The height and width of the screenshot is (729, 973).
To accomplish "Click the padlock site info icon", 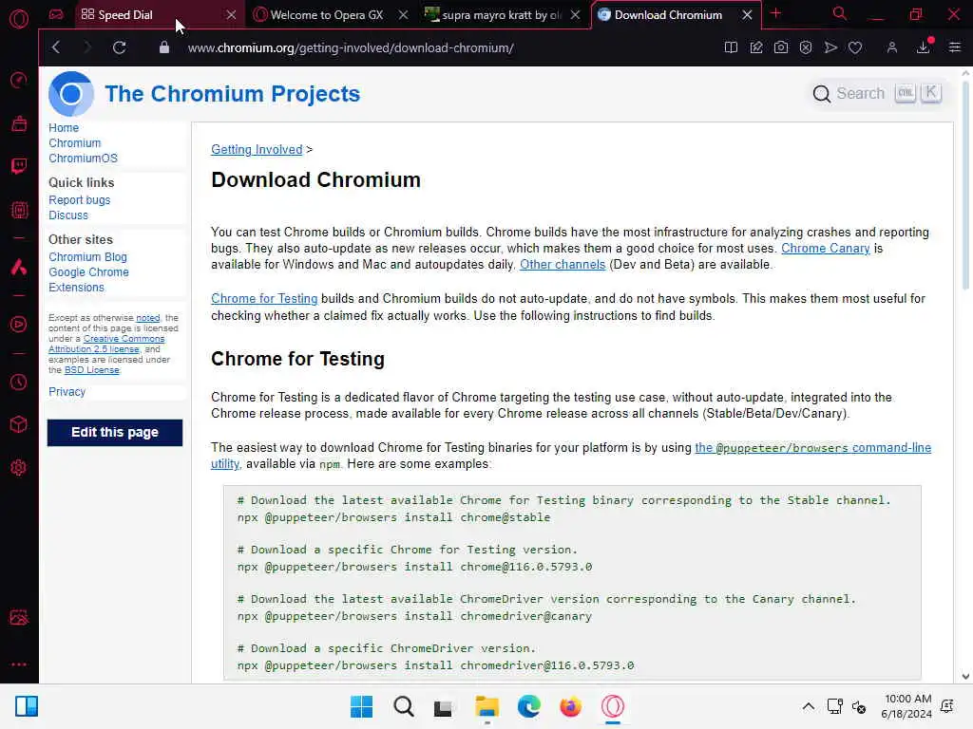I will (163, 47).
